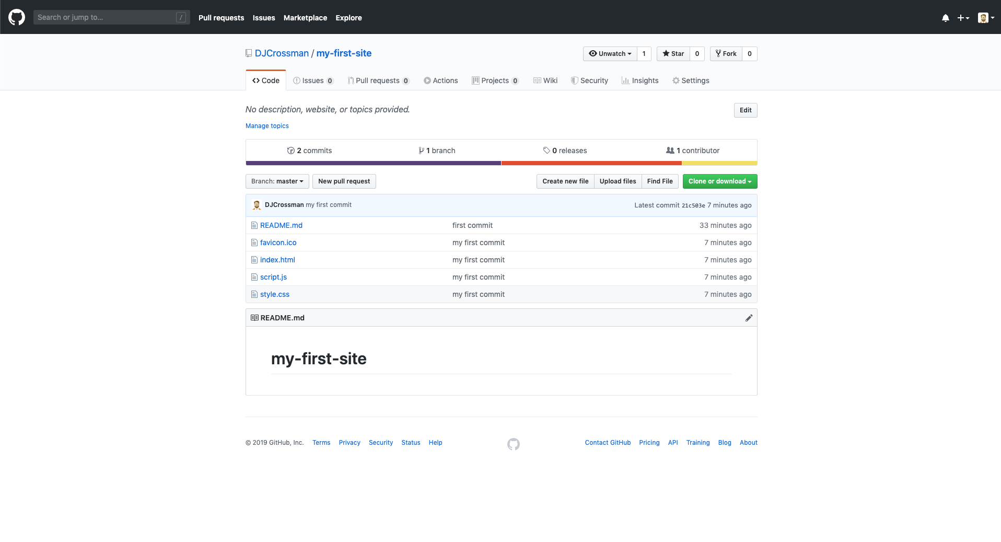This screenshot has width=1001, height=542.
Task: Open the user avatar menu
Action: click(x=986, y=18)
